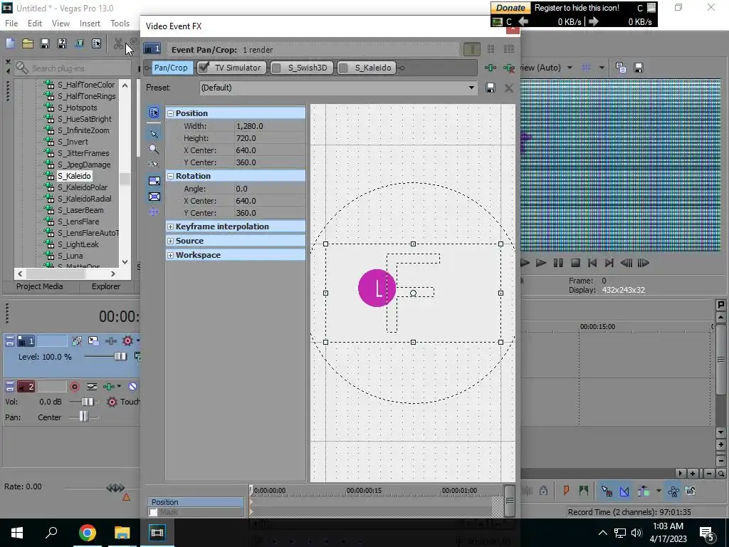Select S_KaleidoPolar in the plug-in list
Image resolution: width=729 pixels, height=547 pixels.
pos(83,187)
